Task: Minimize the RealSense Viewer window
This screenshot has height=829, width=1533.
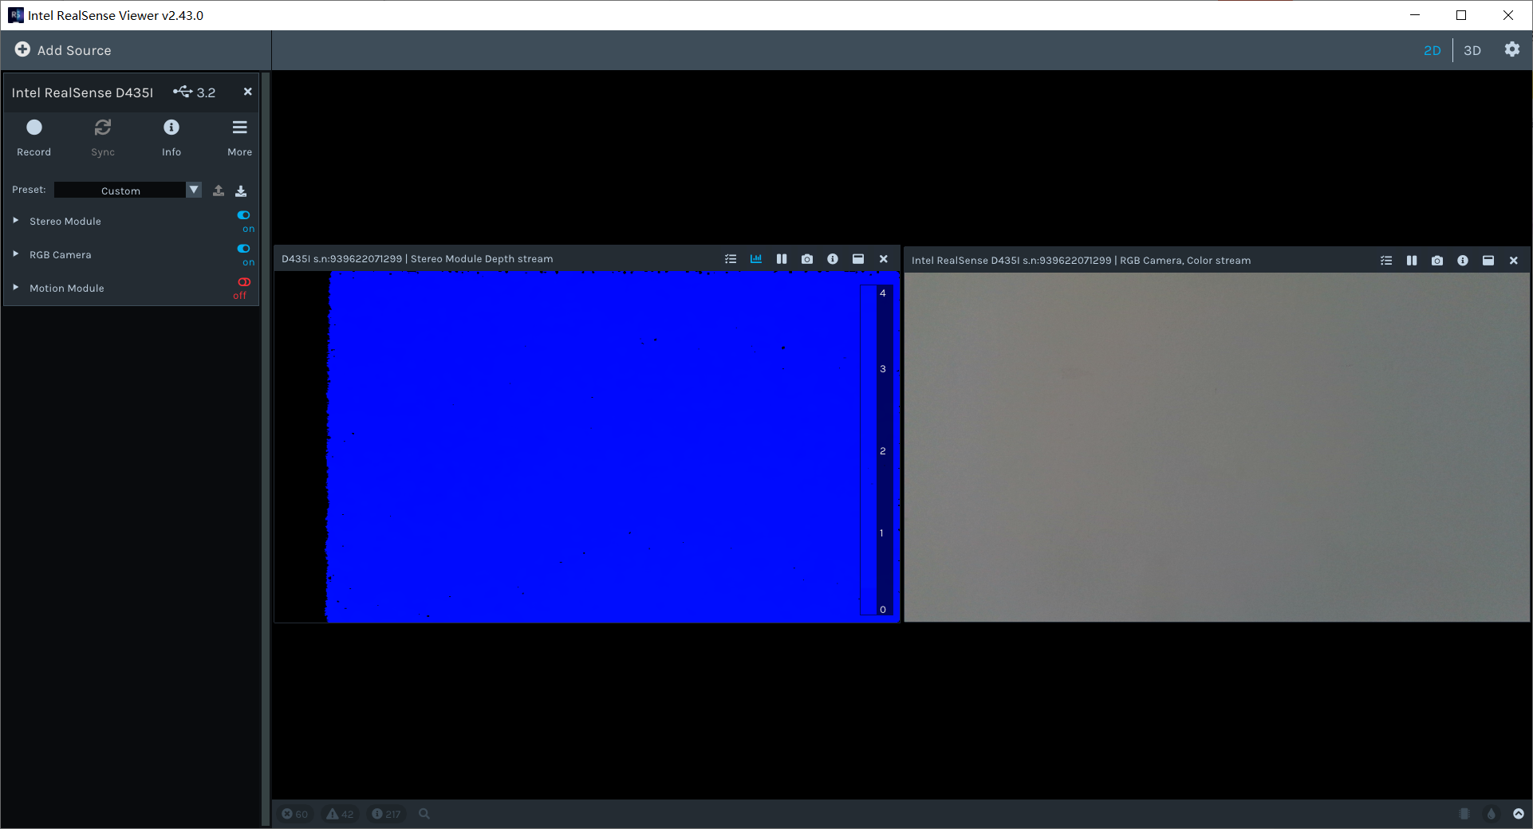Action: 1415,15
